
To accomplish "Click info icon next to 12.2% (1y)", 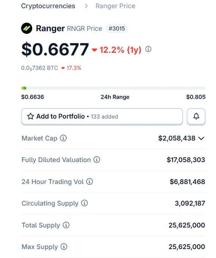I will pyautogui.click(x=148, y=49).
